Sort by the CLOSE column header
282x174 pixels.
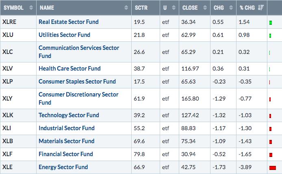[x=191, y=8]
